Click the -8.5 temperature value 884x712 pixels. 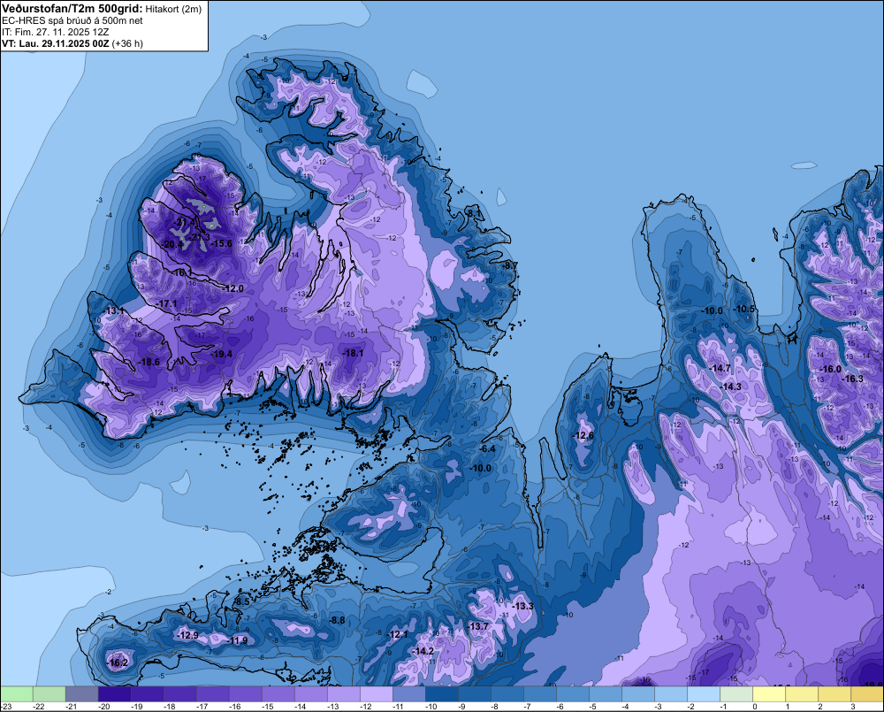tap(242, 602)
